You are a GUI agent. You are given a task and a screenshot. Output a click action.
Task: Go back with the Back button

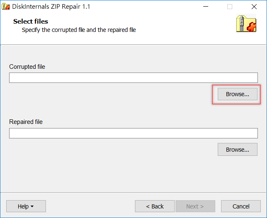pyautogui.click(x=154, y=206)
